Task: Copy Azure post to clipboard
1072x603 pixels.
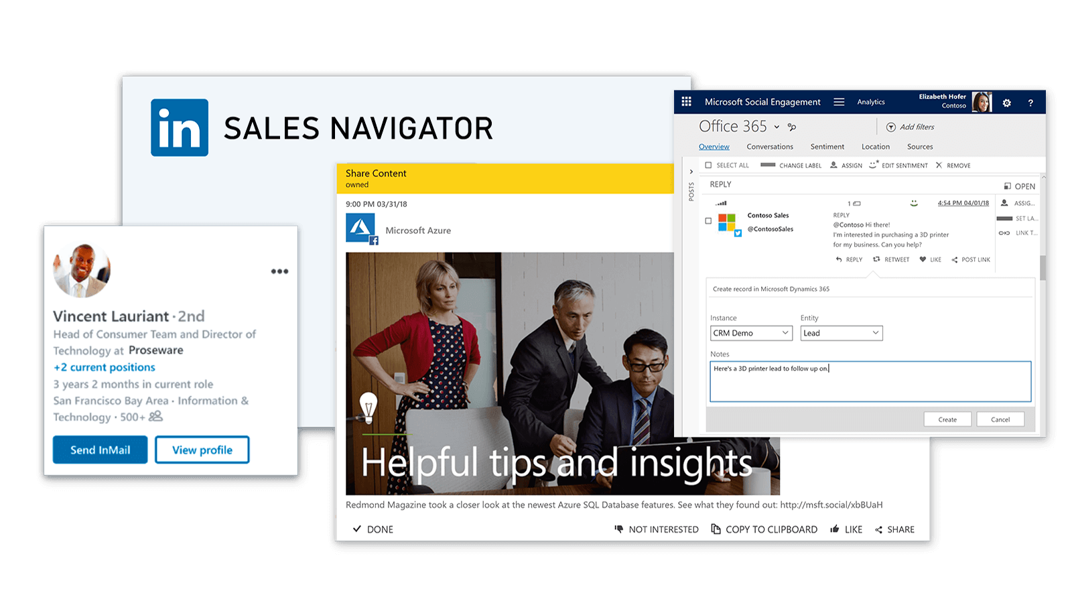Action: pyautogui.click(x=764, y=529)
